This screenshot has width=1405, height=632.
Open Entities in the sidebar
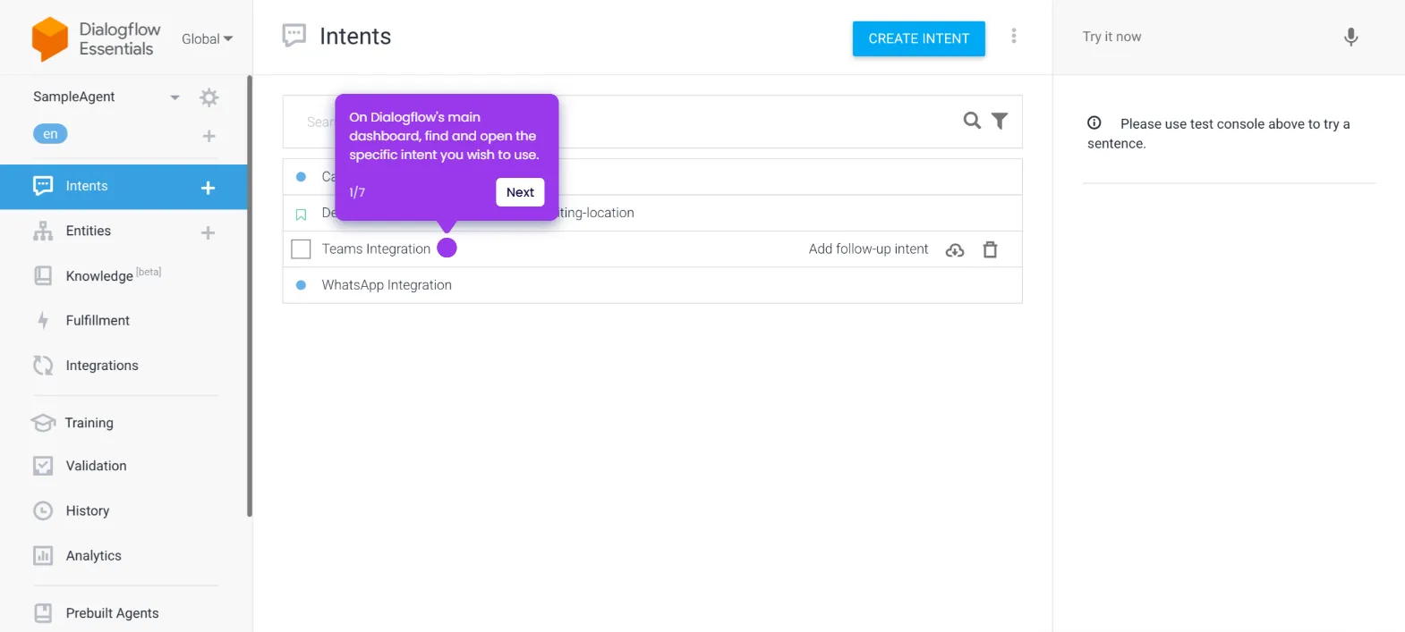point(89,231)
